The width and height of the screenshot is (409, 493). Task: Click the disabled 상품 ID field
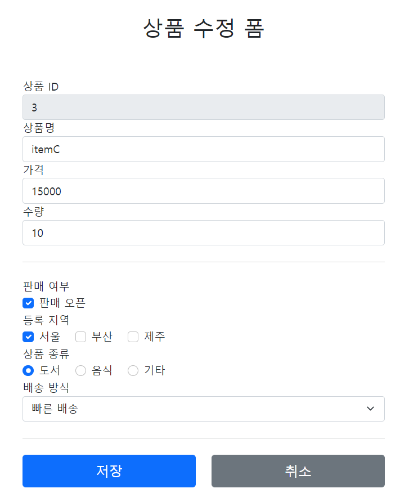[203, 107]
